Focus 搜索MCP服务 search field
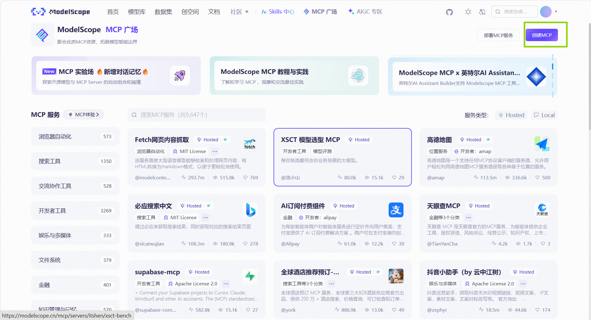The height and width of the screenshot is (320, 591). coord(196,115)
